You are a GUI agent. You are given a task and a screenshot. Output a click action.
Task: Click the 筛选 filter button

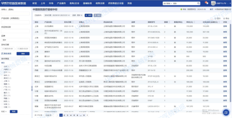pos(14,112)
